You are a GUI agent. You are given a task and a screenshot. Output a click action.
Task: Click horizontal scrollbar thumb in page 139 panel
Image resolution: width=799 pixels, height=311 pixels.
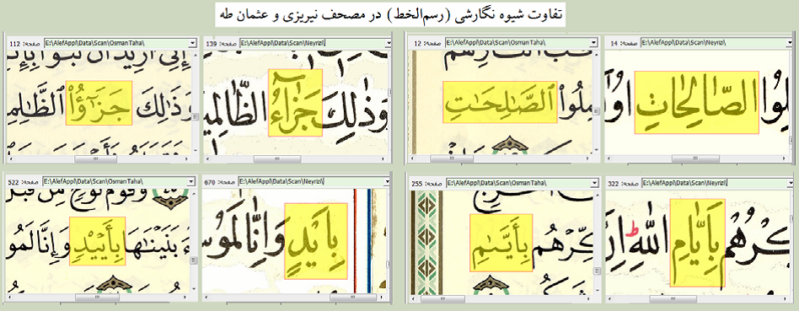point(277,159)
